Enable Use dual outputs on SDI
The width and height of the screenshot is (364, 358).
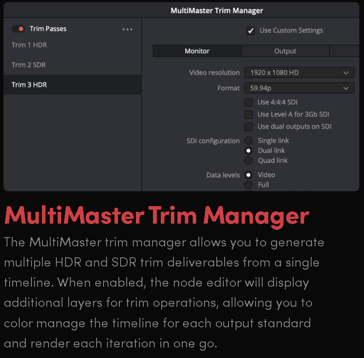click(248, 126)
